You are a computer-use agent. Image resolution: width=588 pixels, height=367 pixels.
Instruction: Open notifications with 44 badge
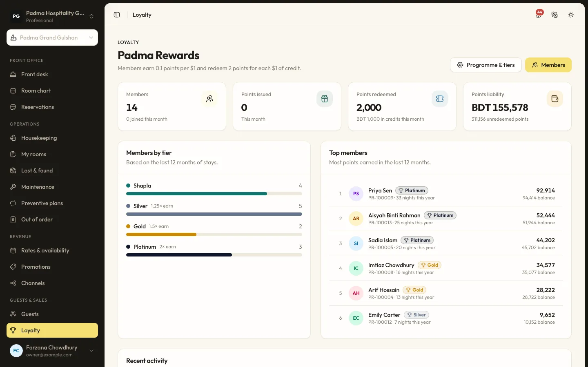[x=539, y=14]
